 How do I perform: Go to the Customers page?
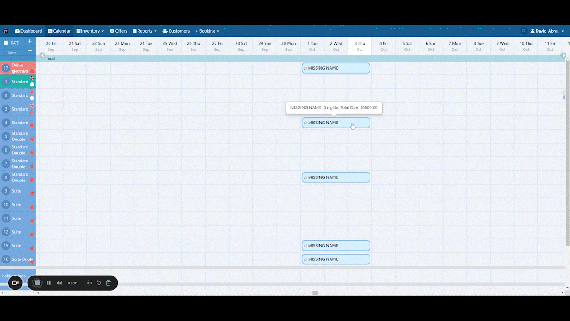[x=176, y=31]
